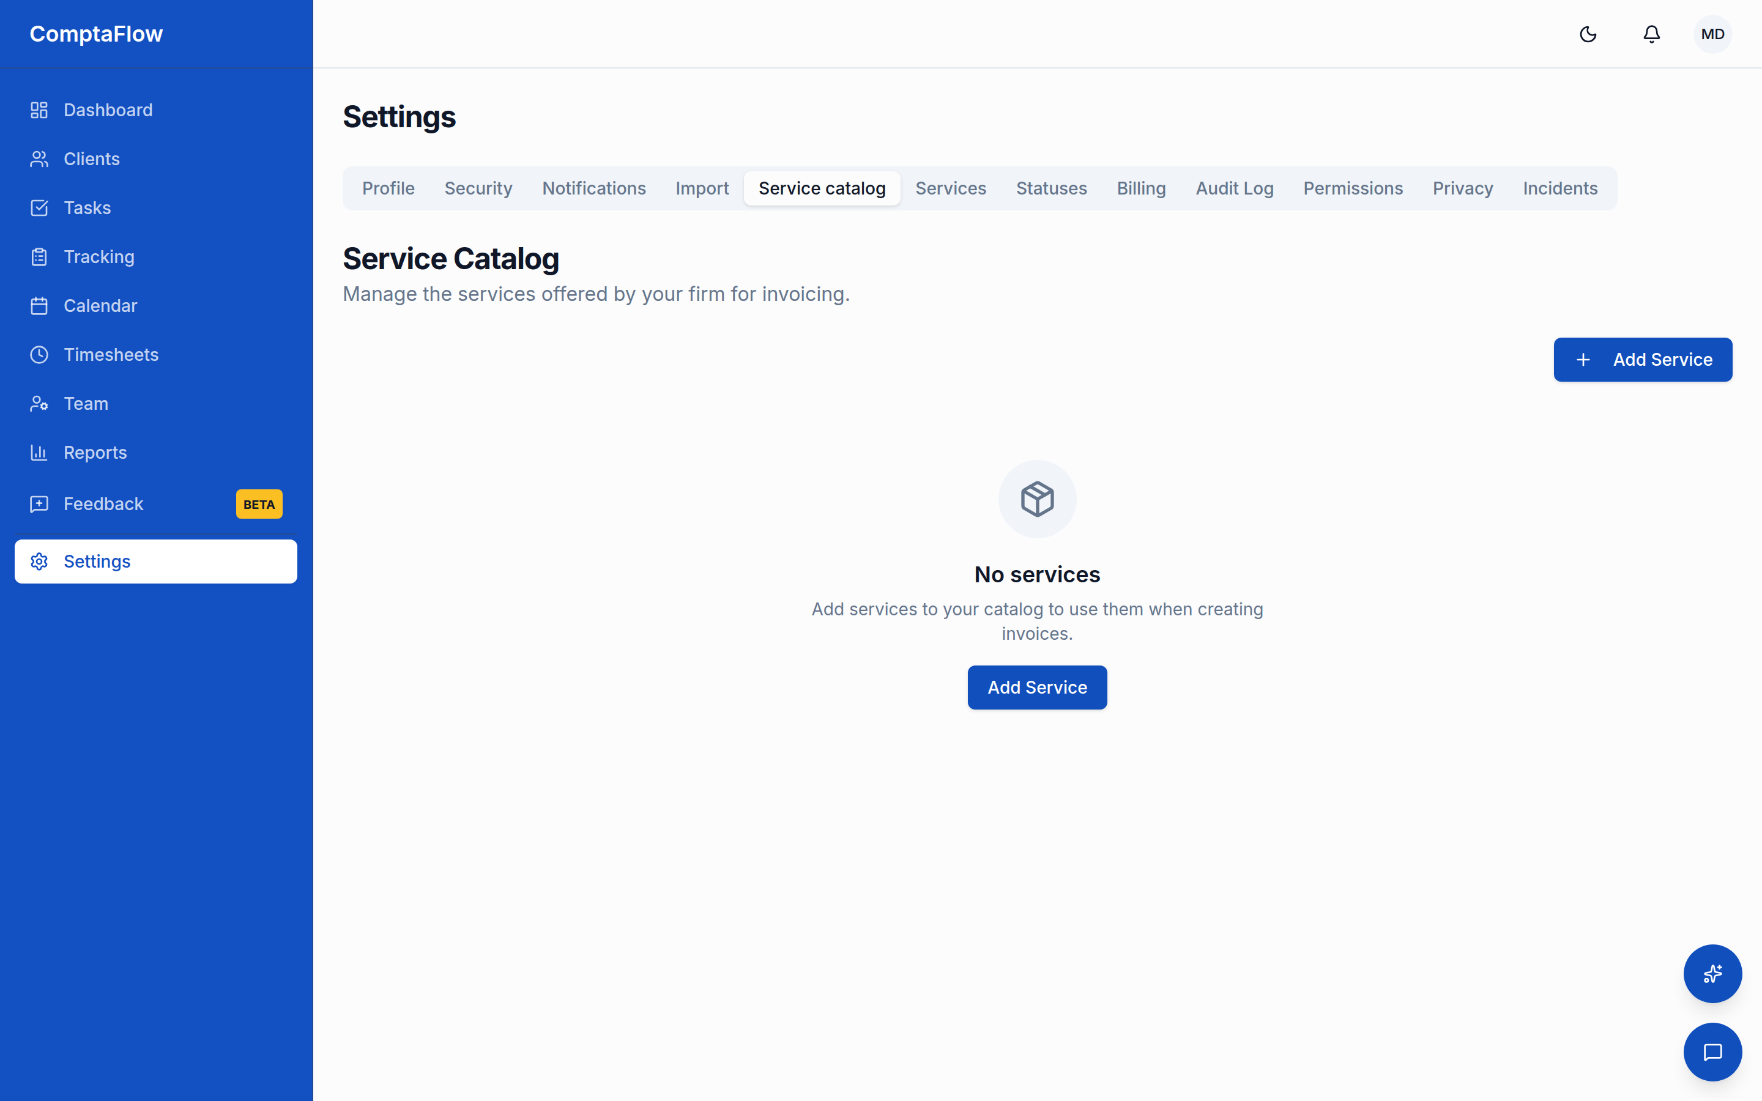Open the Incidents tab
Viewport: 1762px width, 1101px height.
click(x=1560, y=188)
